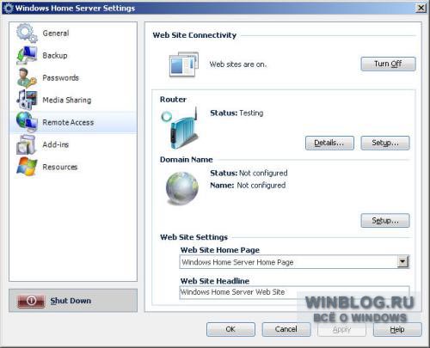Click the Web Site Connectivity heading
This screenshot has width=430, height=348.
[x=194, y=35]
